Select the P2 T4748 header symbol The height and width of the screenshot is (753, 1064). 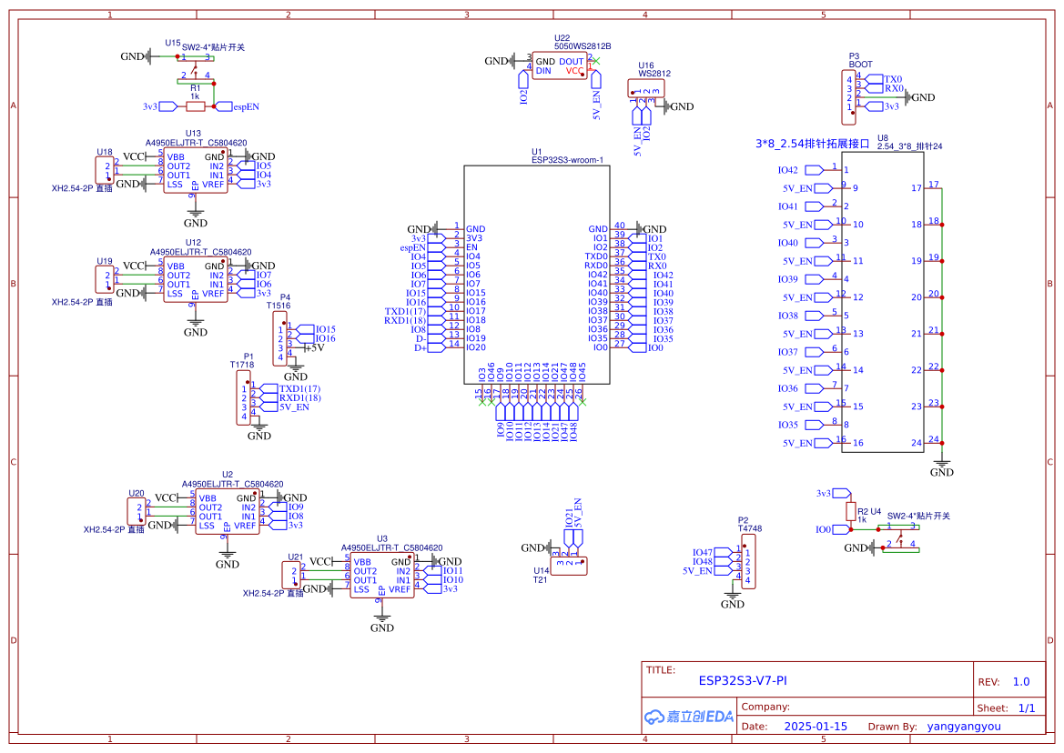tap(748, 562)
